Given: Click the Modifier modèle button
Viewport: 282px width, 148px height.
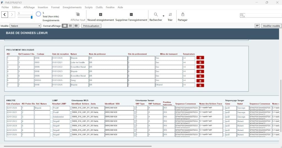Looking at the screenshot, I should (271, 26).
